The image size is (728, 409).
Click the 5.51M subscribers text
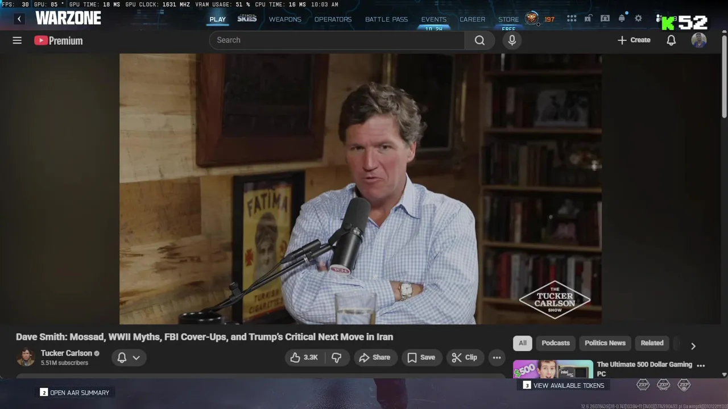64,363
